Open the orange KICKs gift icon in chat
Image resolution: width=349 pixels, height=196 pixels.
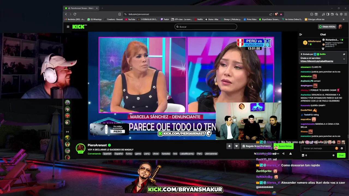click(336, 148)
